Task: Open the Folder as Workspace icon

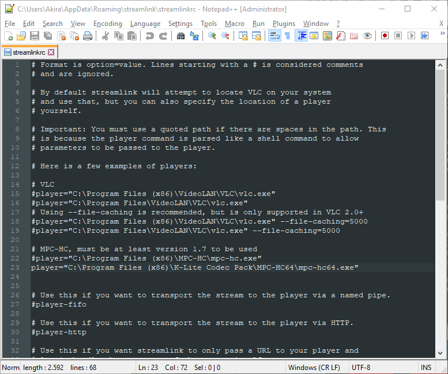Action: [354, 36]
